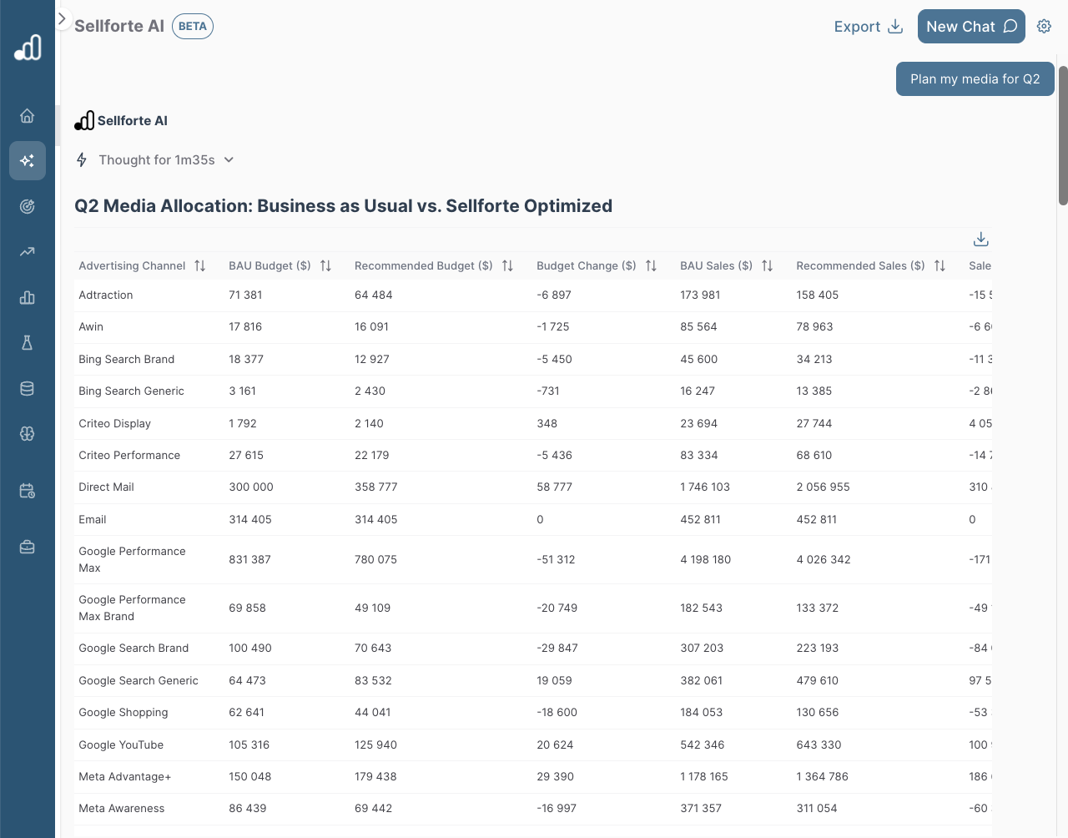Expand the 'Thought for 1m35s' section
The height and width of the screenshot is (838, 1068).
coord(157,160)
